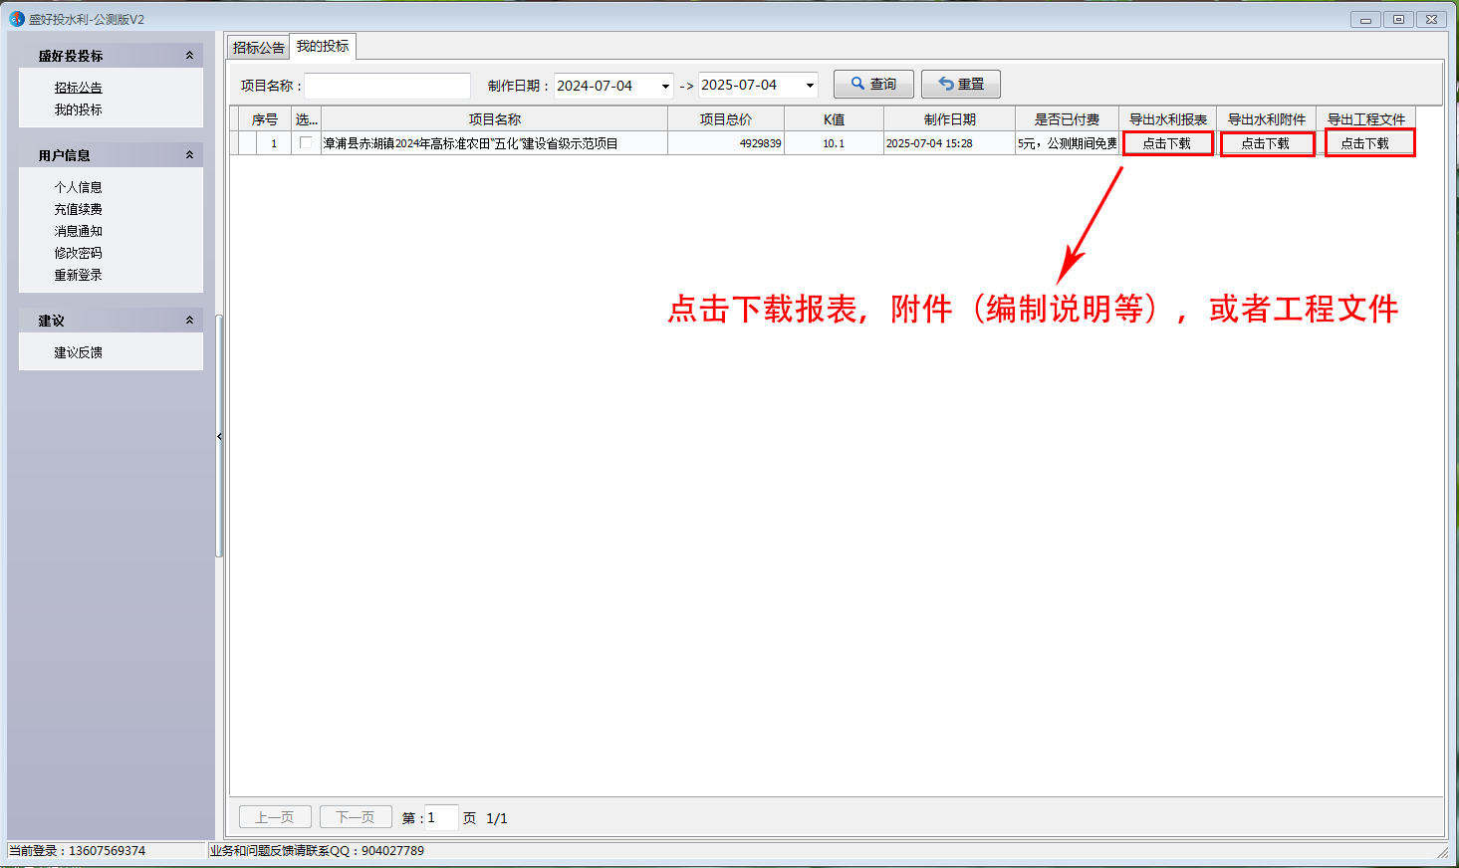Download the 水利附件 via 点击下载
The height and width of the screenshot is (868, 1459).
1266,143
